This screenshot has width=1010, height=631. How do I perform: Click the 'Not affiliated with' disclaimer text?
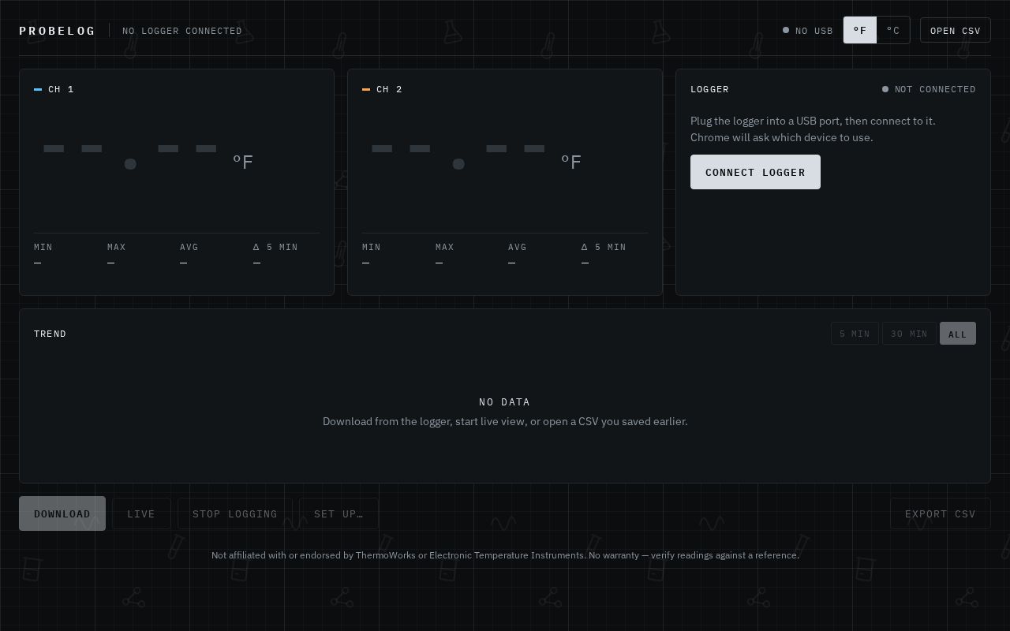click(505, 555)
